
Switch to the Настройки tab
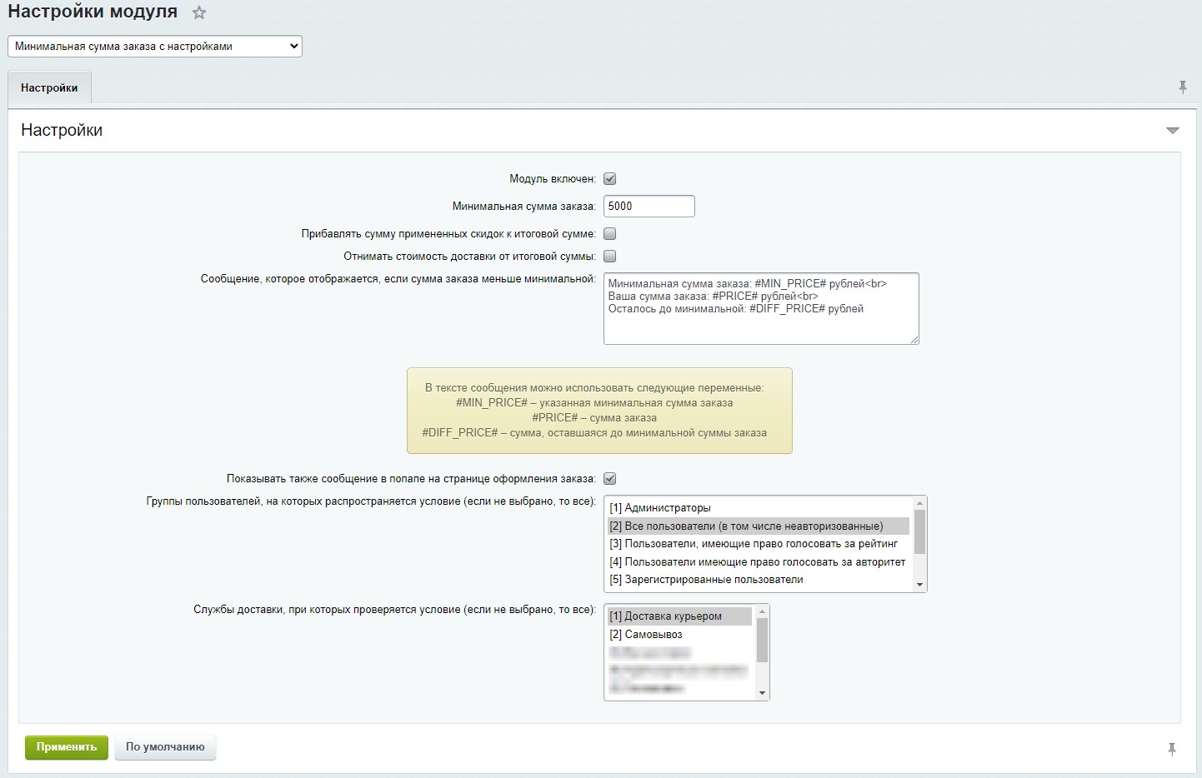49,87
